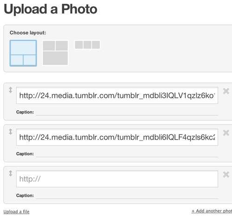Grab the reorder arrows for first photo

[10, 90]
